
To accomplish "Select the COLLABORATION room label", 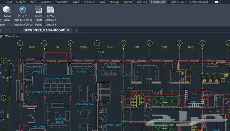I will [84, 104].
